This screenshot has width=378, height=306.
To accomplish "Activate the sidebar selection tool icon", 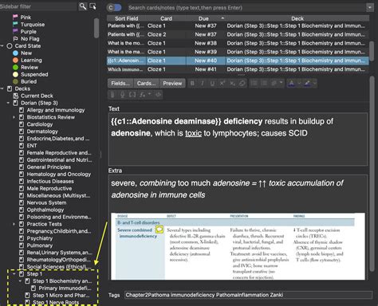I will click(x=93, y=6).
